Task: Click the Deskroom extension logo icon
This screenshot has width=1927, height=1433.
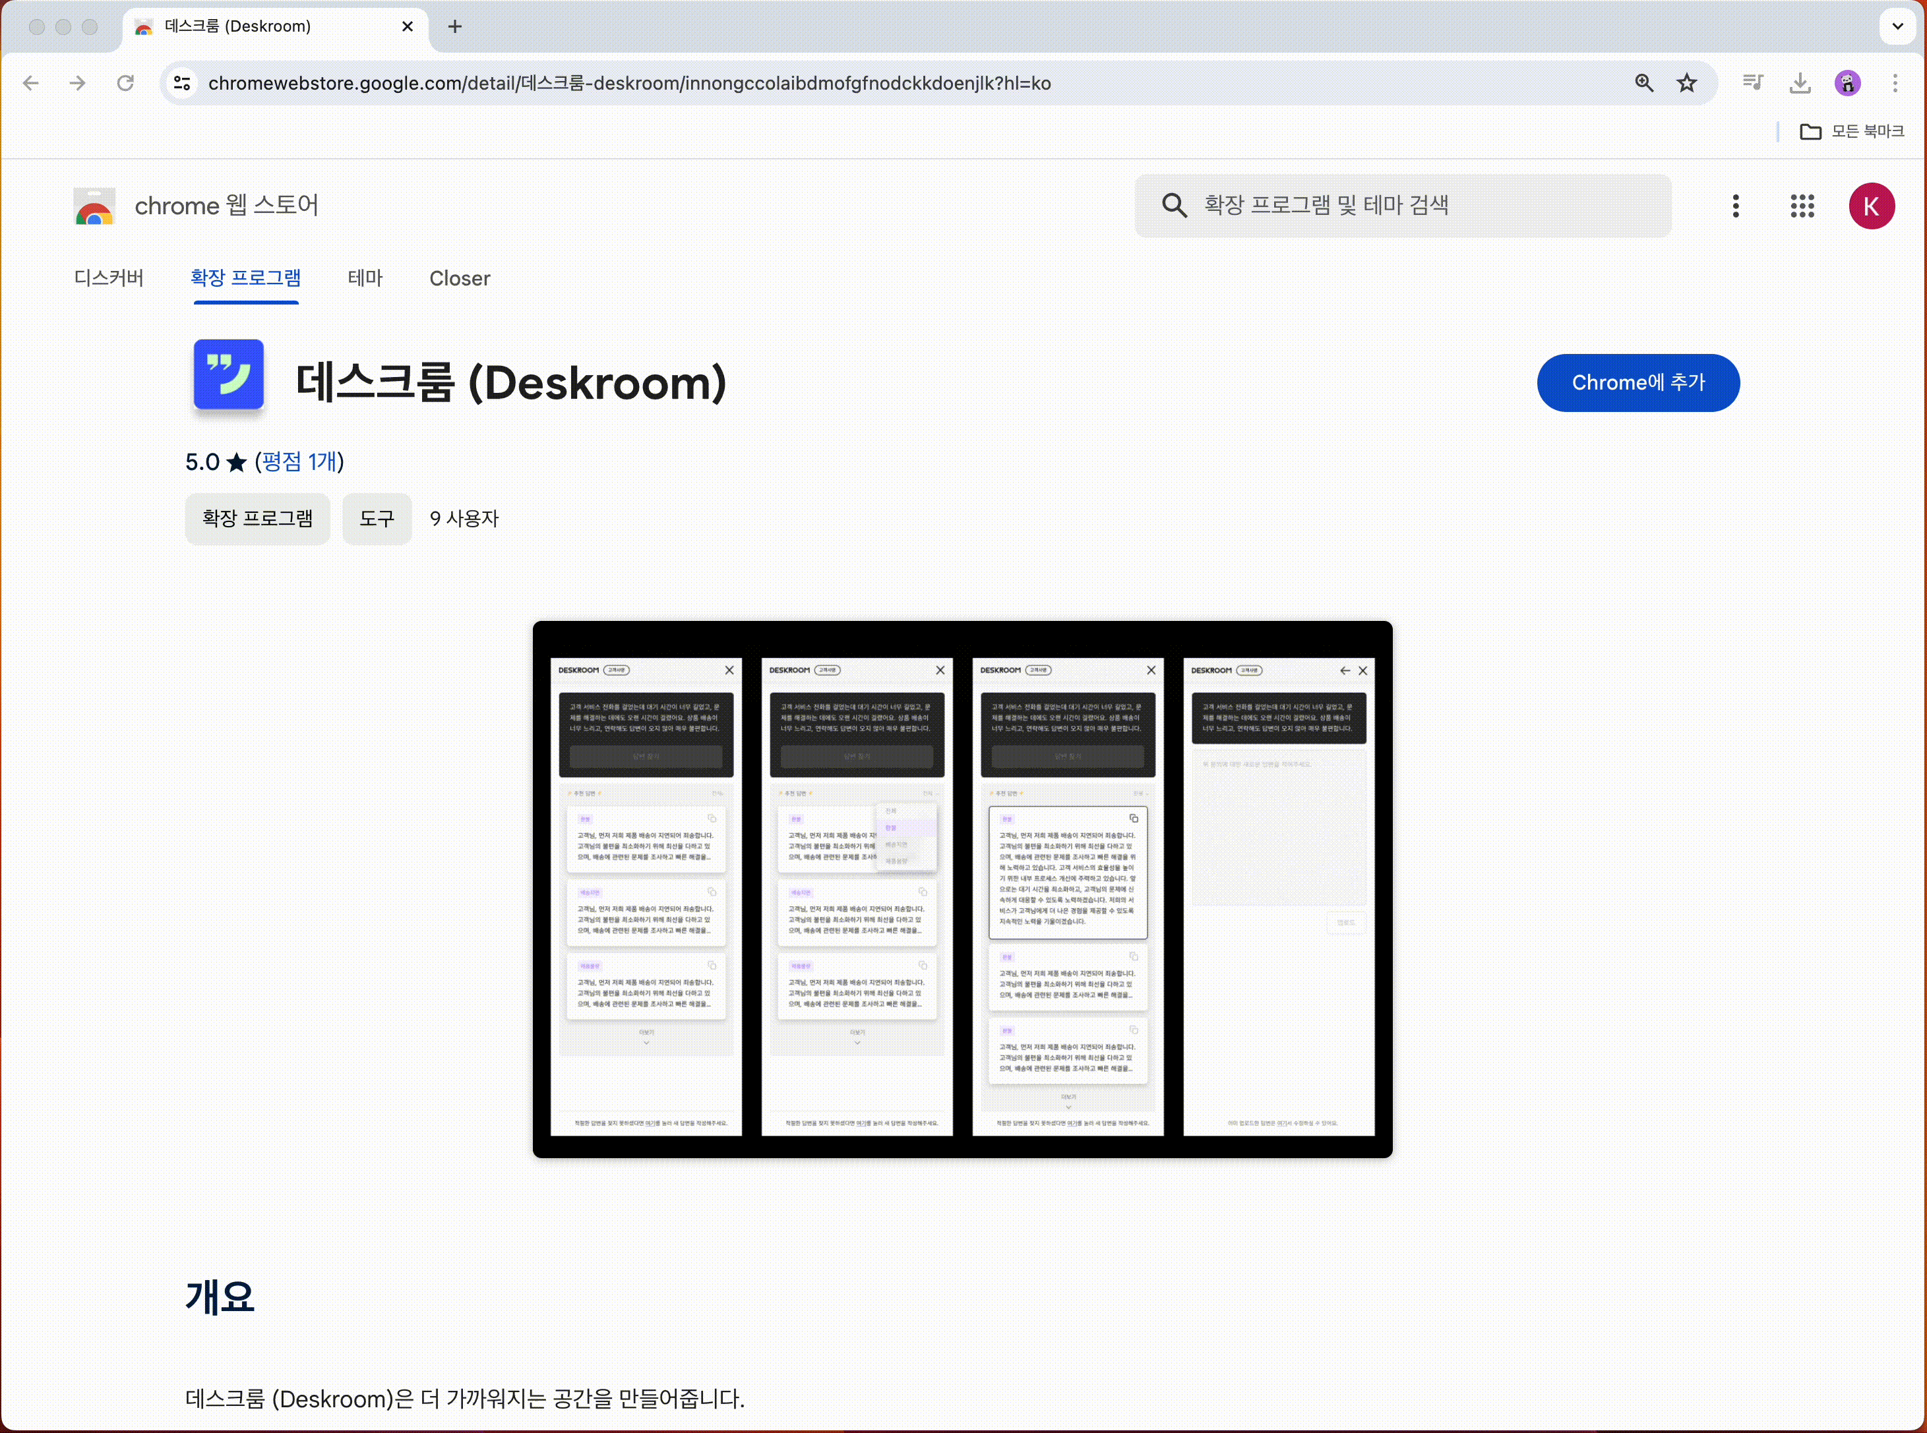Action: point(229,375)
